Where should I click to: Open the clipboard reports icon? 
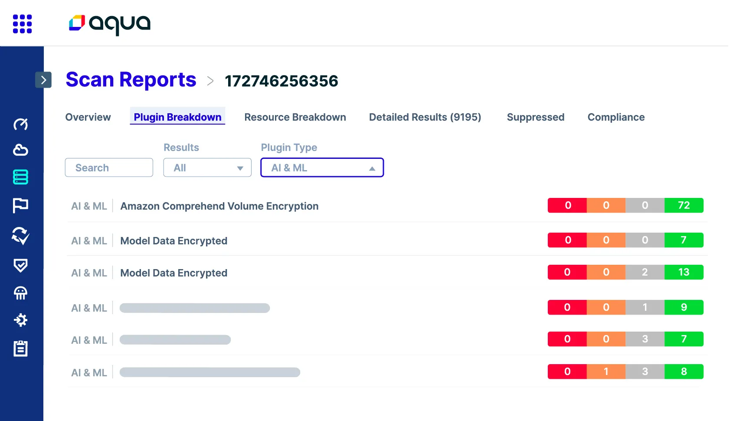pyautogui.click(x=20, y=348)
